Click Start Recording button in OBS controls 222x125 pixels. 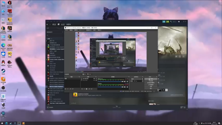151,81
